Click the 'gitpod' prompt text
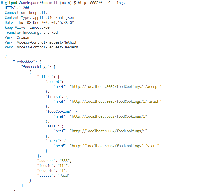 tap(11, 3)
